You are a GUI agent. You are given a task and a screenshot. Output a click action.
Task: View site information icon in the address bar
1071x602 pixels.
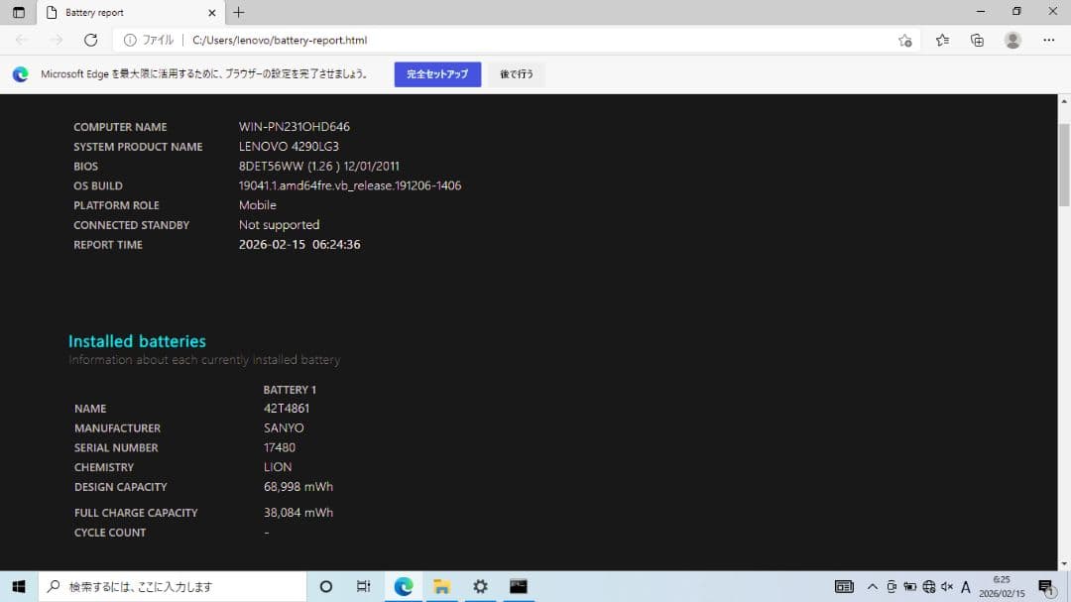pos(130,41)
